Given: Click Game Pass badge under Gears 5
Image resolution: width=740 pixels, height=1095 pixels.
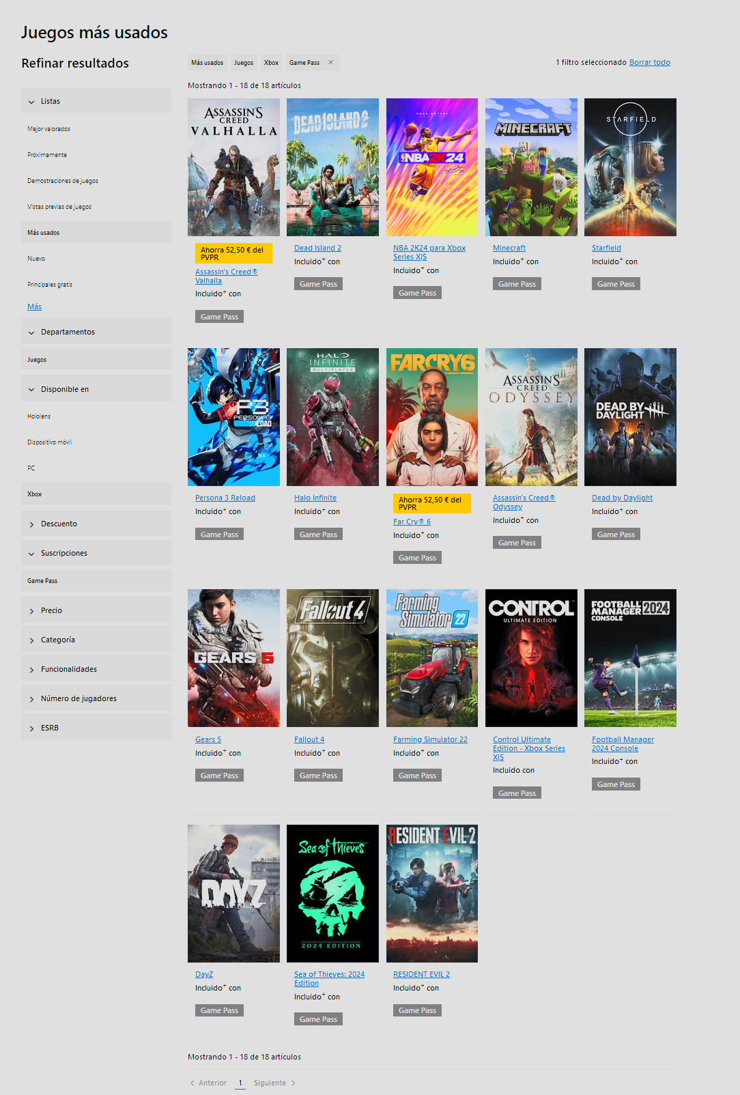Looking at the screenshot, I should pyautogui.click(x=219, y=776).
